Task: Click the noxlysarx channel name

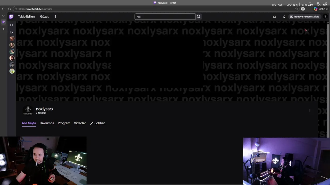Action: coord(45,109)
